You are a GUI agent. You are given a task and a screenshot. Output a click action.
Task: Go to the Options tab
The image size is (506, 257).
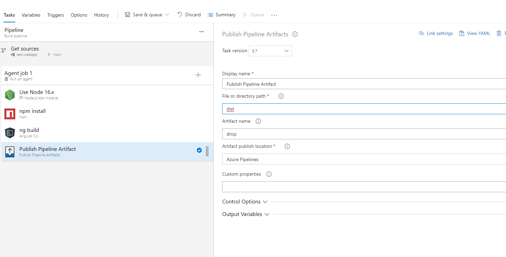(x=79, y=15)
